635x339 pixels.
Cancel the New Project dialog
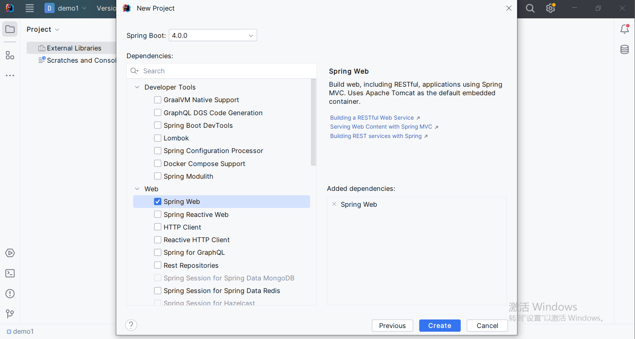[x=487, y=326]
